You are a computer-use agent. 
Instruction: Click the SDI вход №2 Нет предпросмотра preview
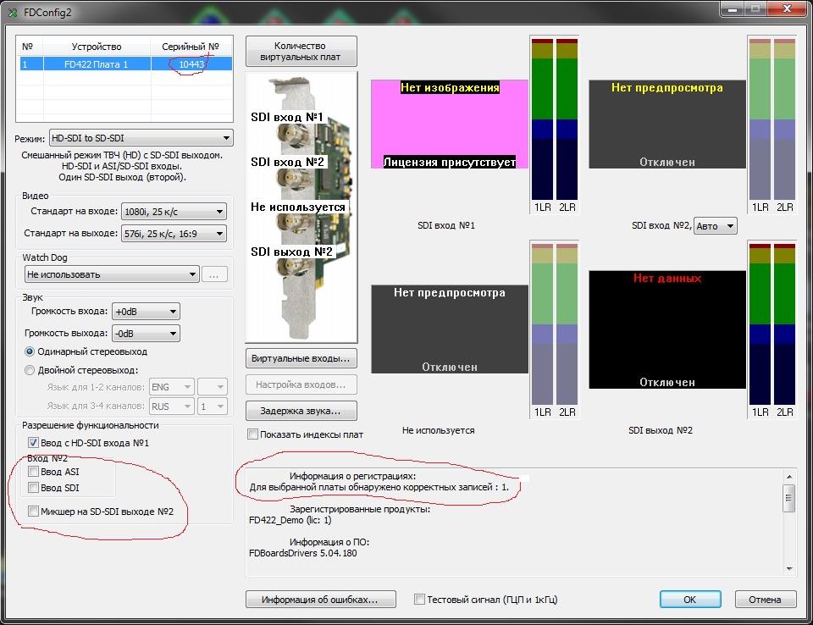coord(667,124)
